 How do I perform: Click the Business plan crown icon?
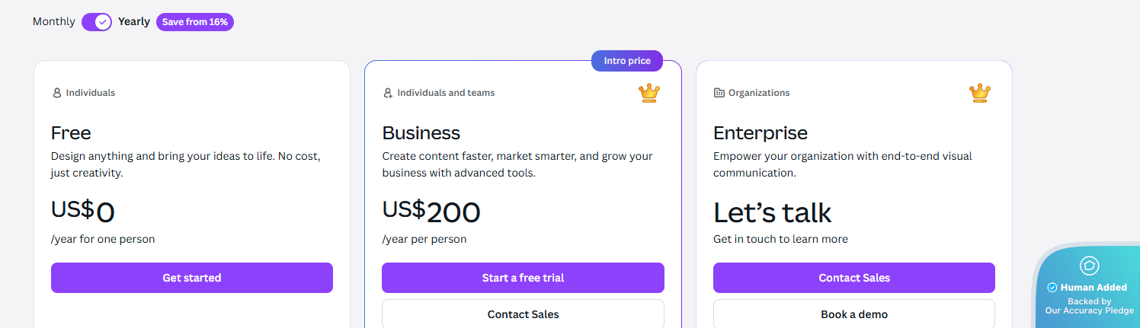click(x=648, y=93)
